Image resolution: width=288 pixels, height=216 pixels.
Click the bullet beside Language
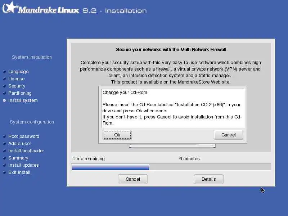tap(4, 72)
